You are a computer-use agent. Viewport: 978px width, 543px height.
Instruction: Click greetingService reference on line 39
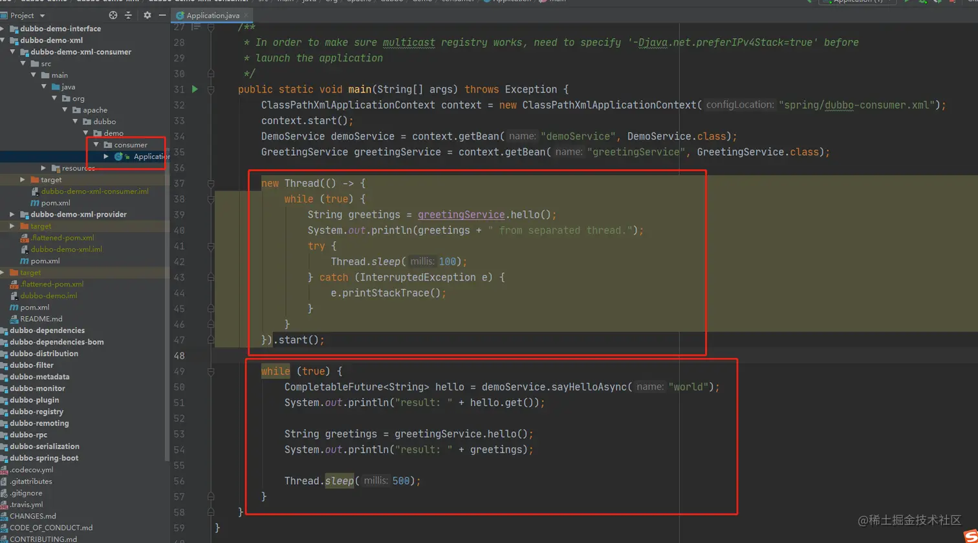[461, 215]
